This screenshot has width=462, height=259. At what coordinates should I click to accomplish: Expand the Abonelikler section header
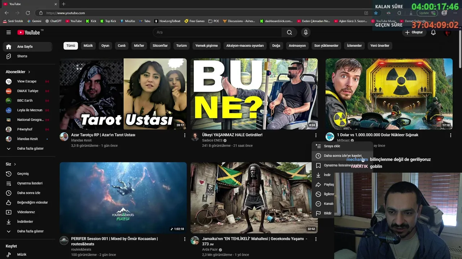click(18, 72)
